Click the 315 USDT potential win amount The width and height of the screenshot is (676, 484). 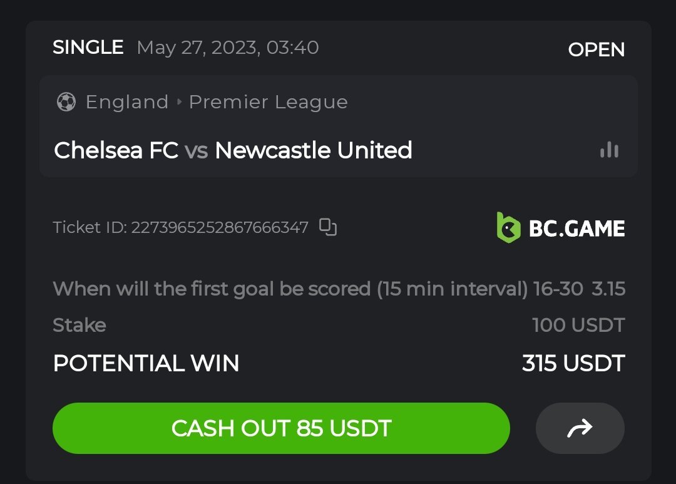click(573, 363)
